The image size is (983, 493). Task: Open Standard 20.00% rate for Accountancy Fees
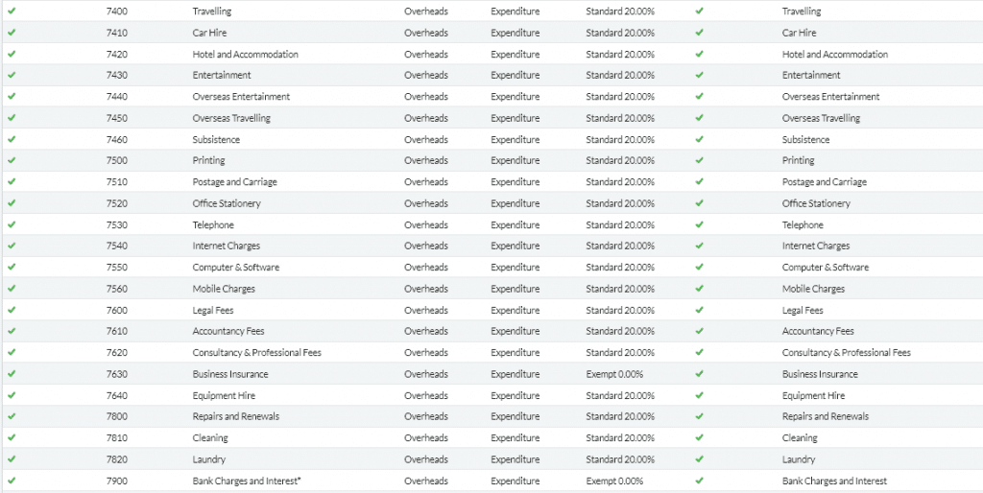tap(620, 331)
